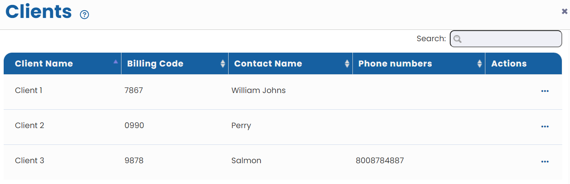Click the search magnifier icon
This screenshot has height=184, width=570.
tap(458, 39)
